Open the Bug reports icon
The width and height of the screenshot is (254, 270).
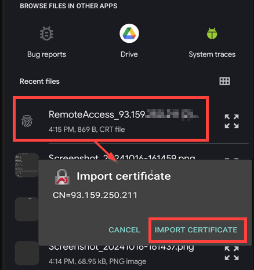pyautogui.click(x=46, y=34)
